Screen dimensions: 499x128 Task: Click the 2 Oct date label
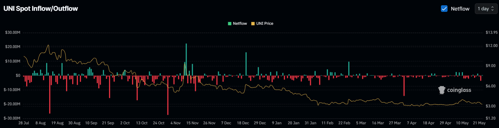(125, 123)
